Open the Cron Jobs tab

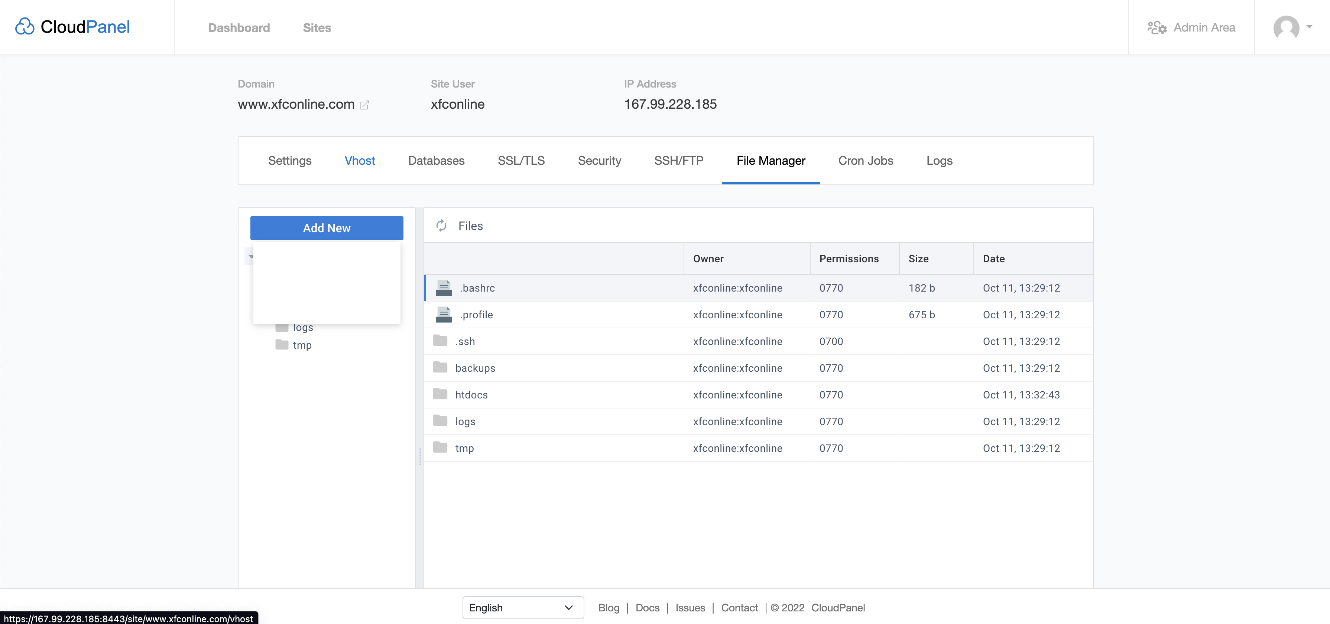click(x=866, y=160)
